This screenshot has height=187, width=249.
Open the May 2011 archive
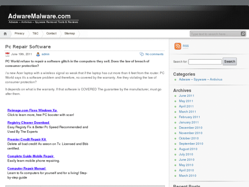(186, 101)
